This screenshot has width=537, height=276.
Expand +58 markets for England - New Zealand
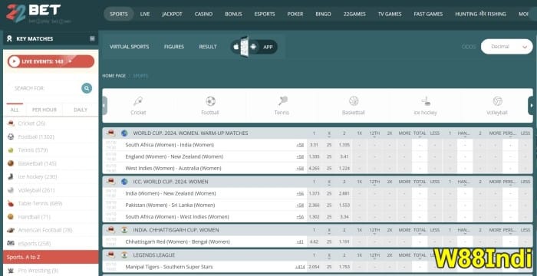(x=300, y=156)
